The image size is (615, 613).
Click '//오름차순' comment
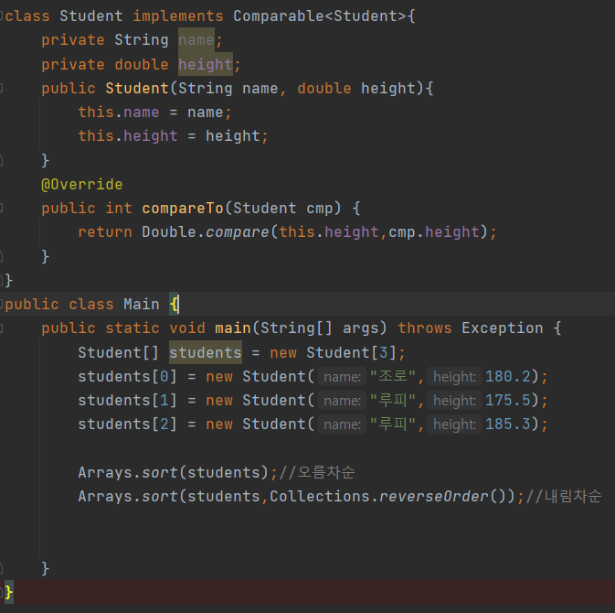click(317, 472)
